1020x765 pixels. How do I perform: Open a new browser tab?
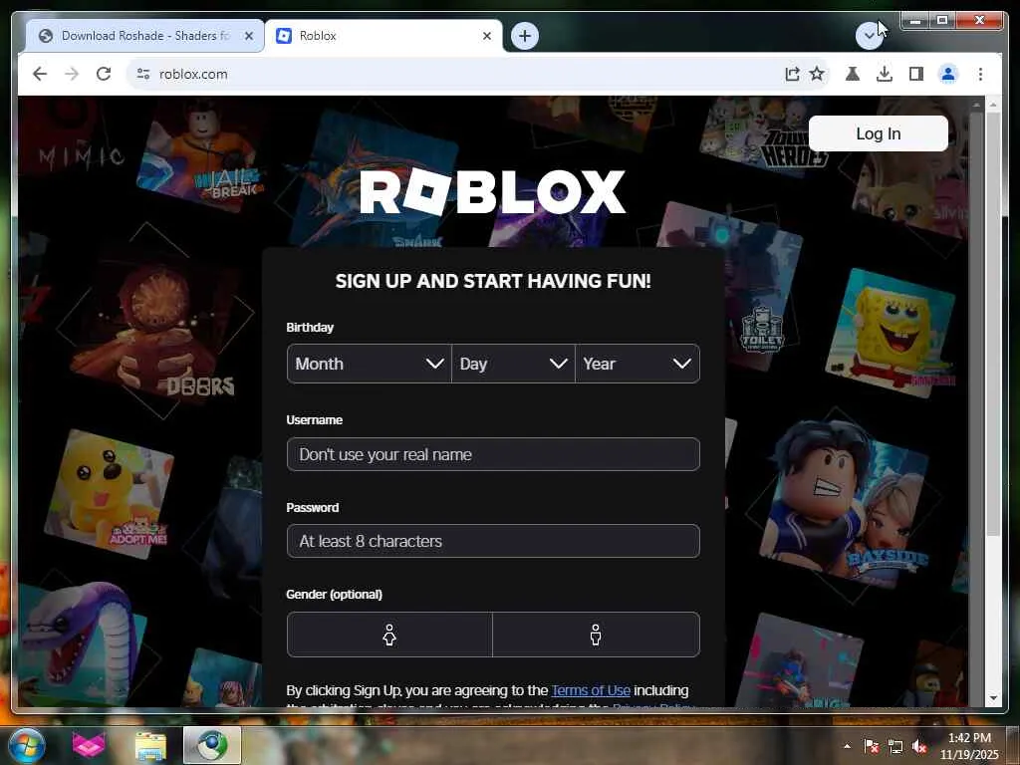pos(525,36)
